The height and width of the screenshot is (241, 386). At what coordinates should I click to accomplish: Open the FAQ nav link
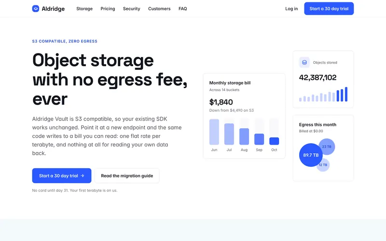(183, 9)
